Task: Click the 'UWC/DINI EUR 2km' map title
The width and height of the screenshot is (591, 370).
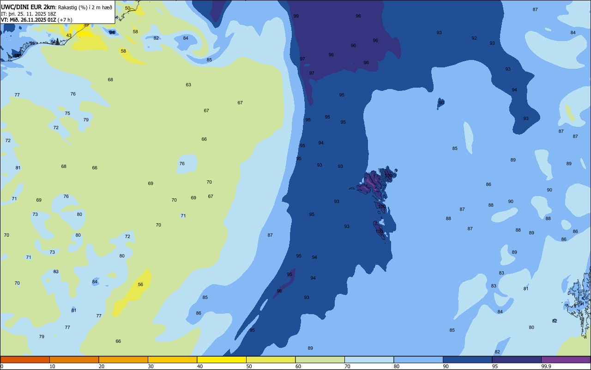Action: pyautogui.click(x=28, y=6)
